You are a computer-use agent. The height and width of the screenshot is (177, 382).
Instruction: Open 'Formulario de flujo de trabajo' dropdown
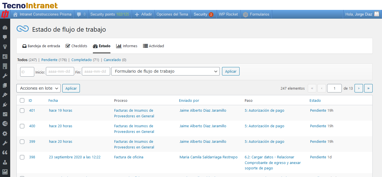tap(165, 71)
